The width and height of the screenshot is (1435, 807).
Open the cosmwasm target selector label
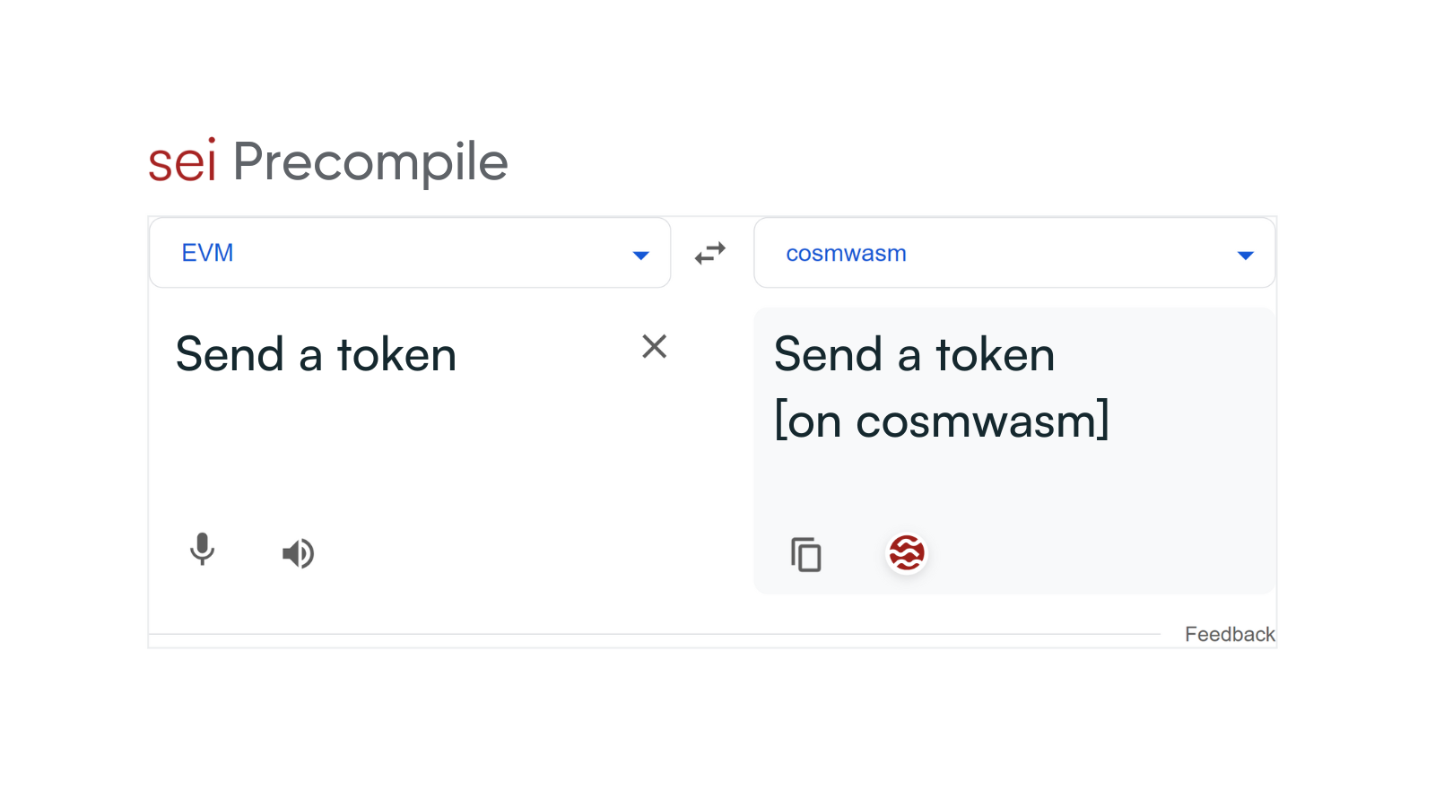[x=846, y=254]
